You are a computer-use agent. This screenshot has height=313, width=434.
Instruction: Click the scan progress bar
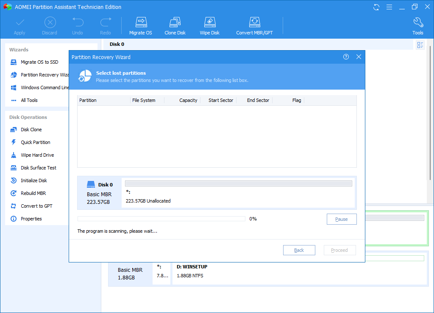click(x=161, y=219)
